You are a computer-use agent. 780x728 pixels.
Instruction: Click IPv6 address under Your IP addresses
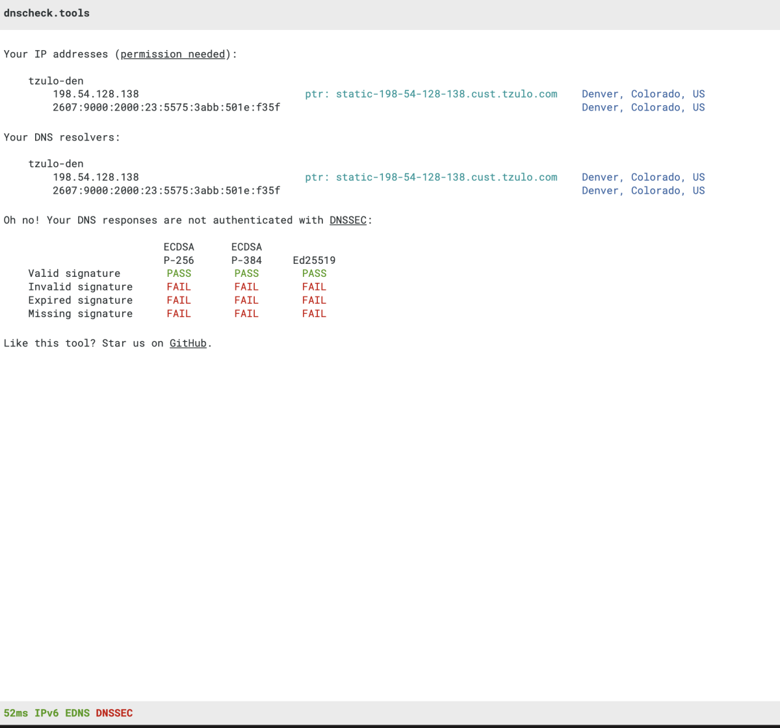pos(166,107)
